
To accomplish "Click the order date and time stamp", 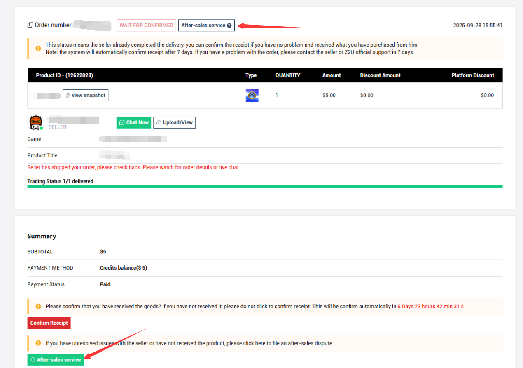I will [478, 26].
